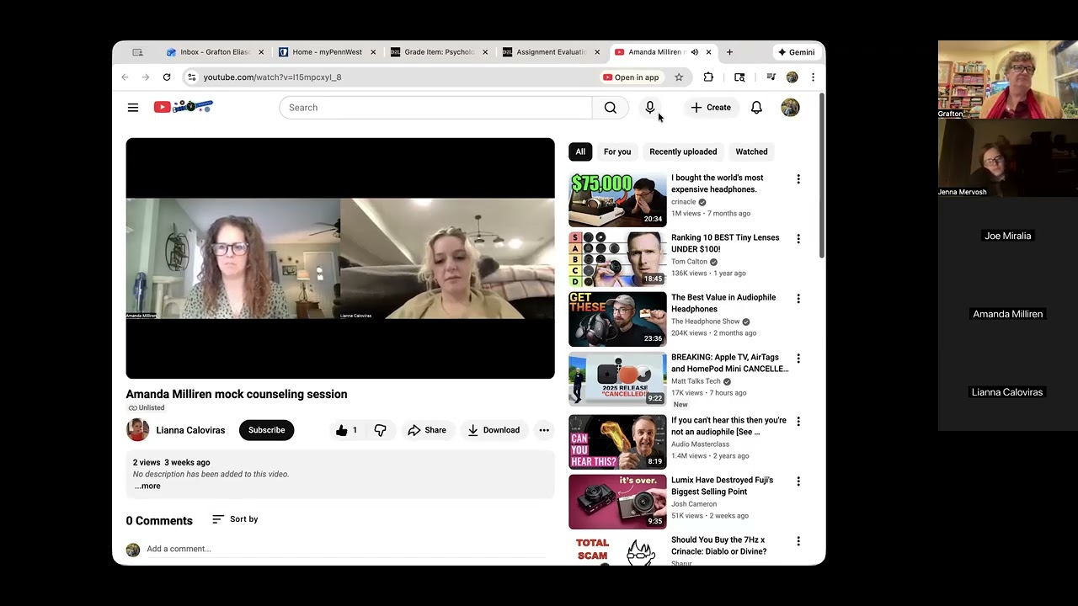Select the Recently uploaded chip

(683, 151)
